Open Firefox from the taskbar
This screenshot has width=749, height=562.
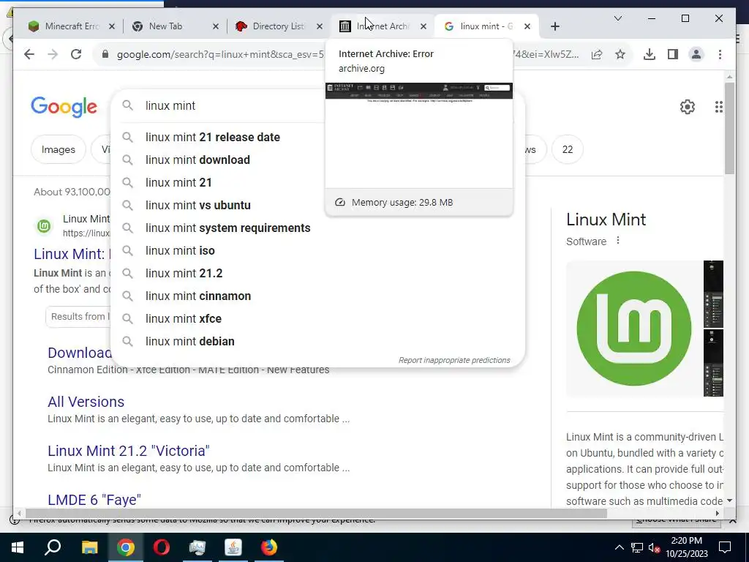point(269,547)
